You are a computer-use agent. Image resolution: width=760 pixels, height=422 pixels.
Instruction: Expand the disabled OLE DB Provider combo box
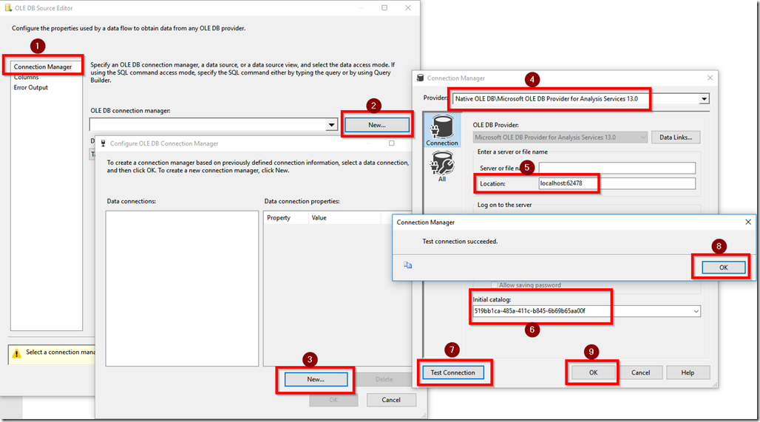(643, 137)
